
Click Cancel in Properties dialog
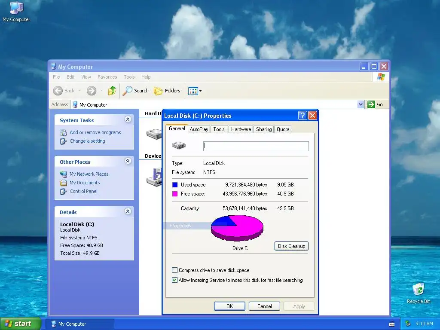point(264,306)
